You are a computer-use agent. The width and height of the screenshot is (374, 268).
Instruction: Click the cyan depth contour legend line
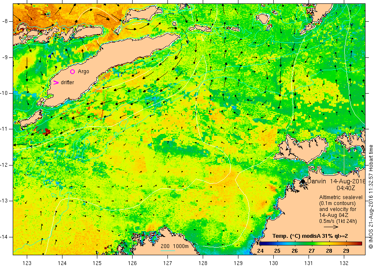point(168,251)
